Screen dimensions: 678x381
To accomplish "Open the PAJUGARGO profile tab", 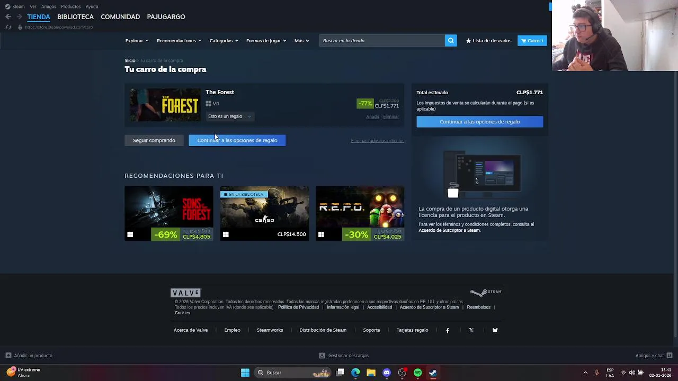I will 166,17.
